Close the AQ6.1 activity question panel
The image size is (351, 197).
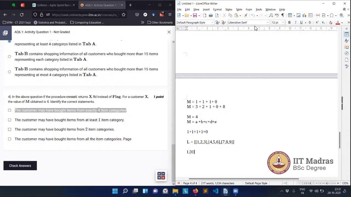[169, 32]
